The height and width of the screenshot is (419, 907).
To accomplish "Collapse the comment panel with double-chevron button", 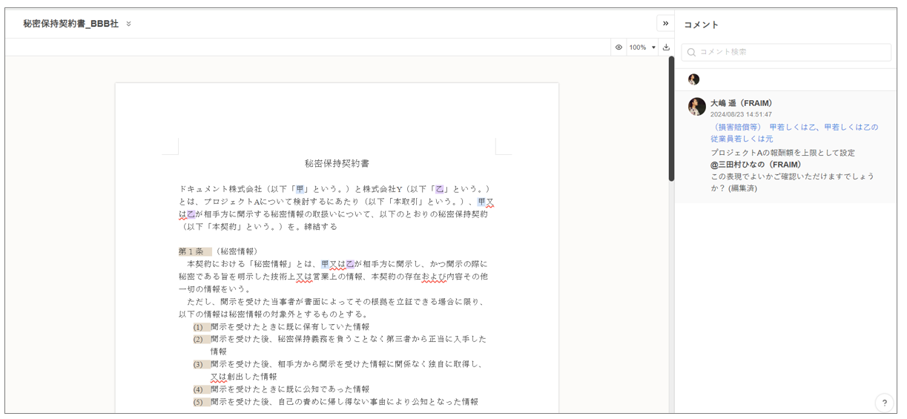I will point(665,24).
